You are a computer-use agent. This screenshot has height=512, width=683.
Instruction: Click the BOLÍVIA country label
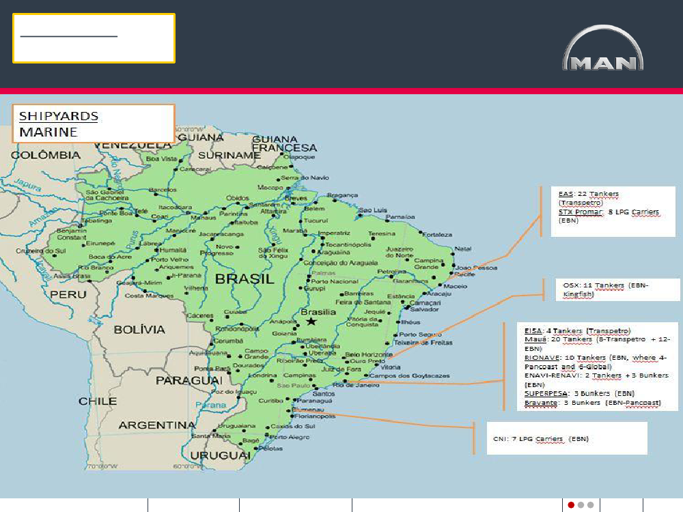coord(139,330)
